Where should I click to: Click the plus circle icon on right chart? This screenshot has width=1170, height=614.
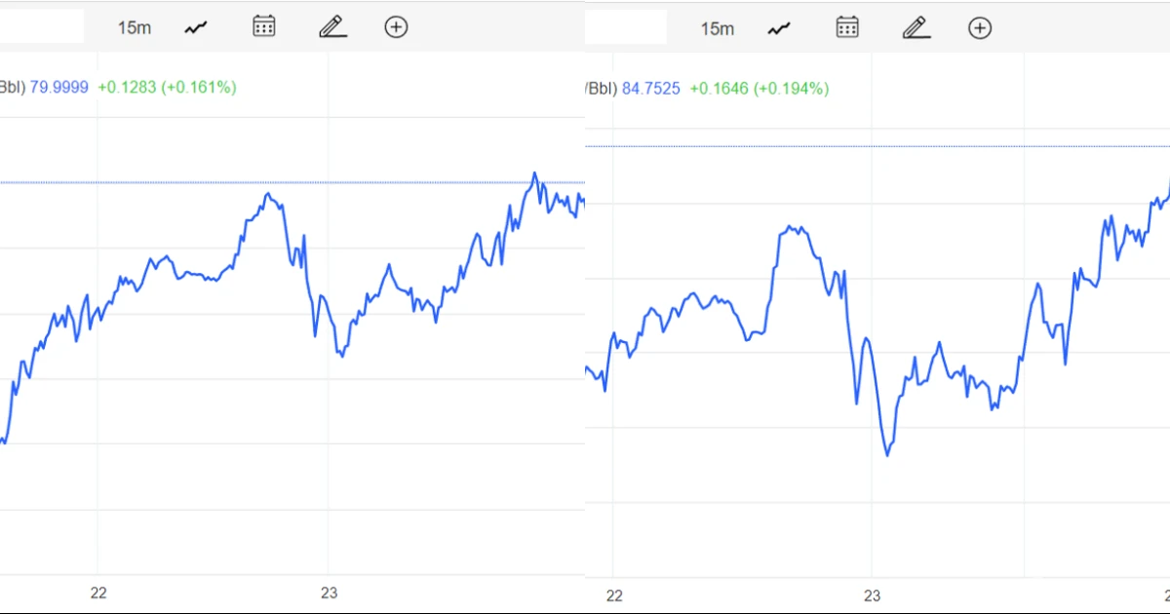point(979,28)
